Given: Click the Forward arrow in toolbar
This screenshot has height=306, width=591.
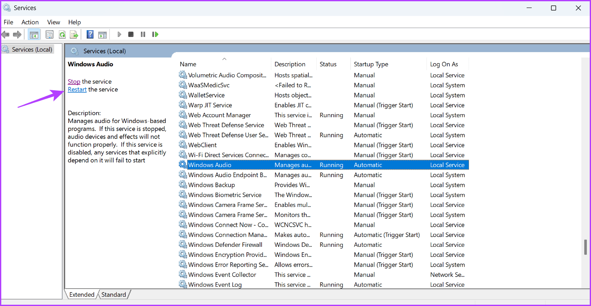Looking at the screenshot, I should click(17, 34).
